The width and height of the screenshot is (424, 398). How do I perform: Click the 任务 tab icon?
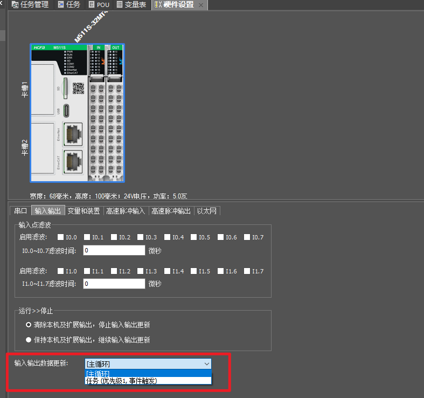click(61, 5)
